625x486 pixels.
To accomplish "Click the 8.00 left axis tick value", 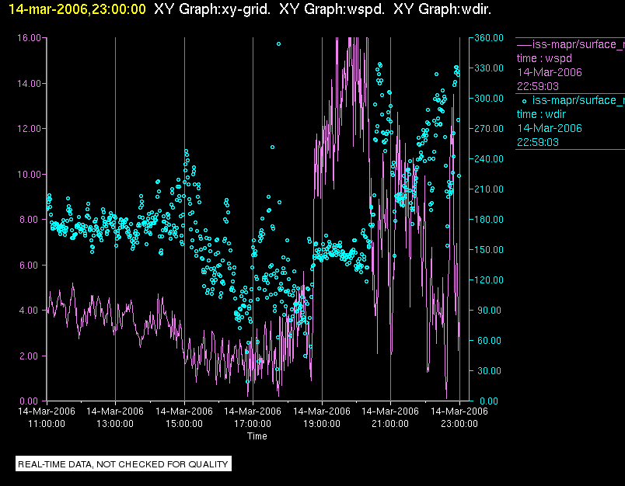I will [30, 219].
